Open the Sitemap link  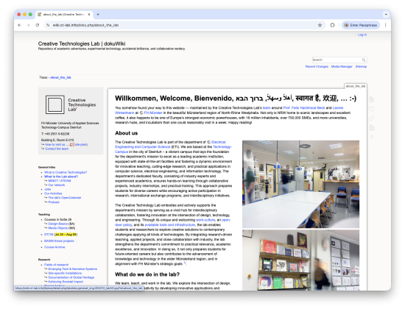point(361,67)
